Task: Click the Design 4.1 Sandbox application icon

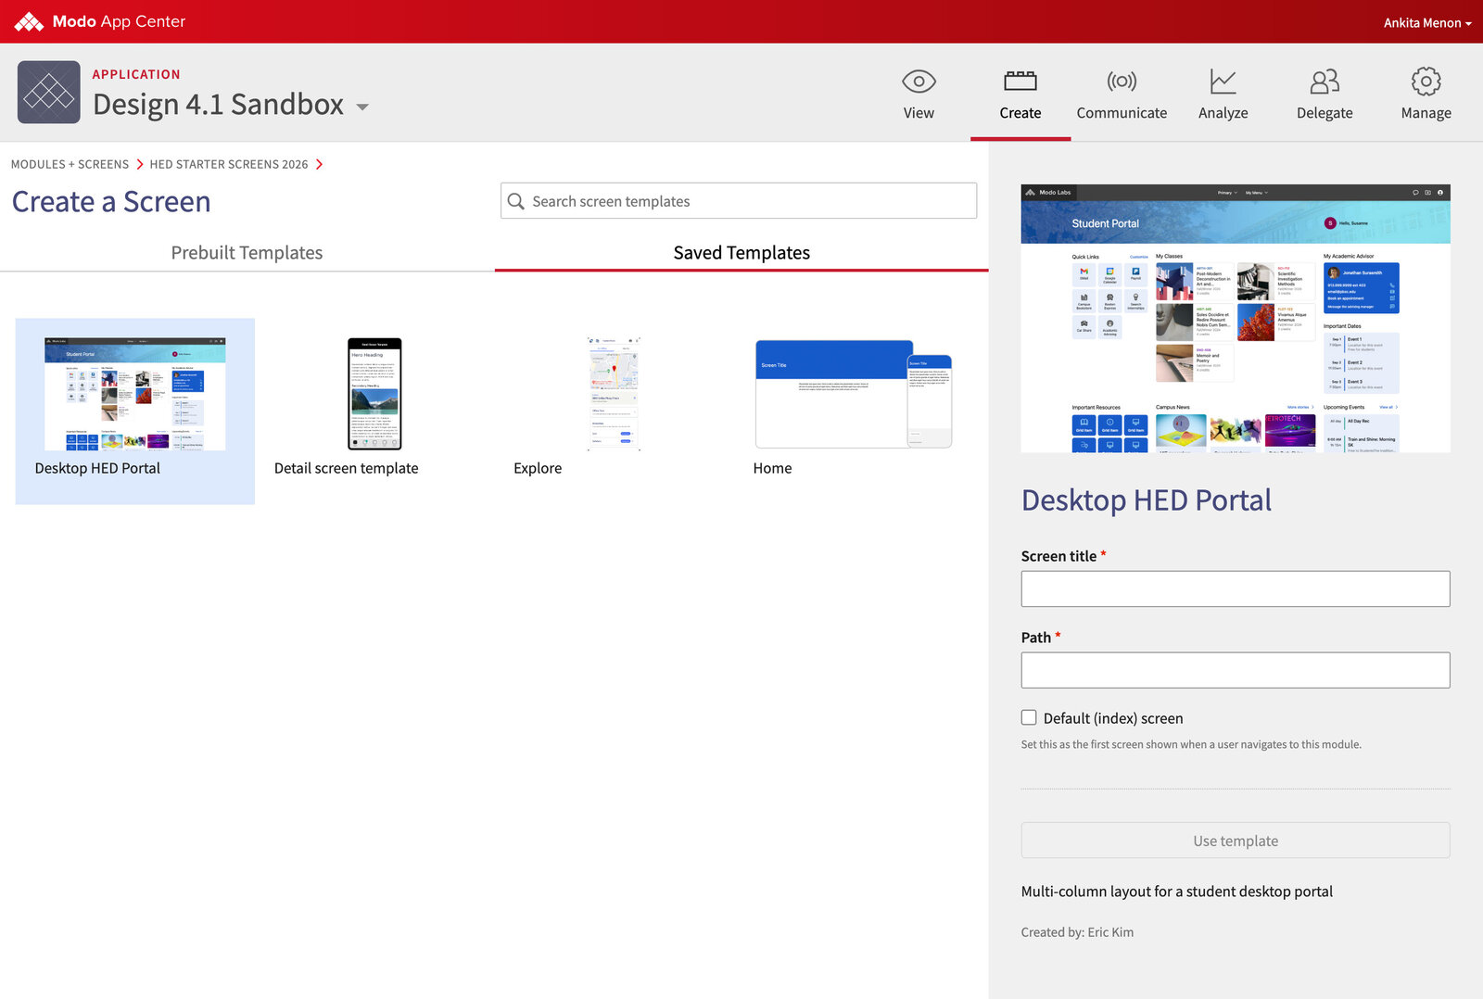Action: (x=49, y=93)
